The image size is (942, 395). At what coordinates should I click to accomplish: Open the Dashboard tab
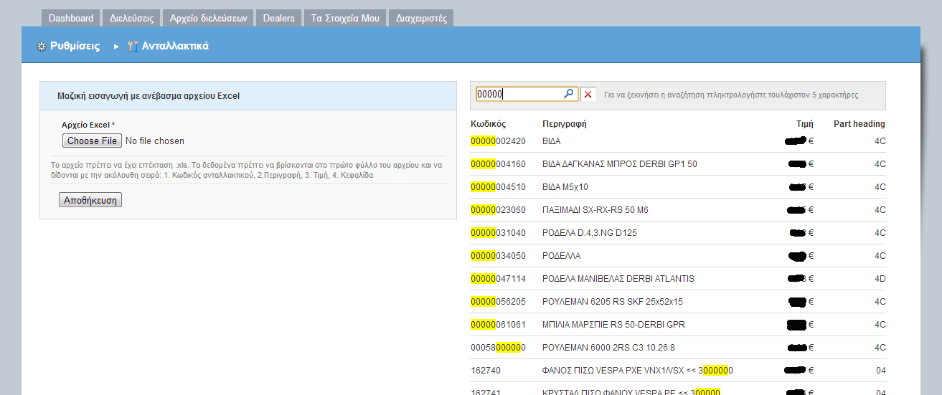point(71,18)
